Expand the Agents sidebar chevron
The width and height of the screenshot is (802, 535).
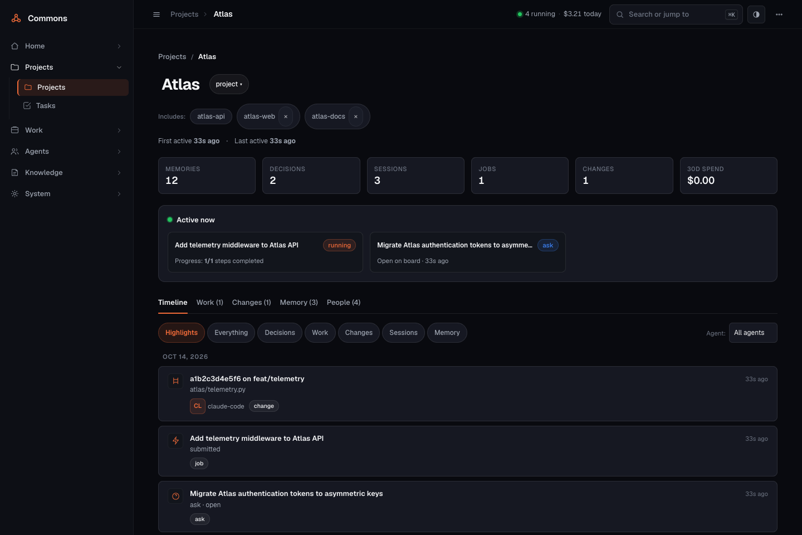[119, 152]
